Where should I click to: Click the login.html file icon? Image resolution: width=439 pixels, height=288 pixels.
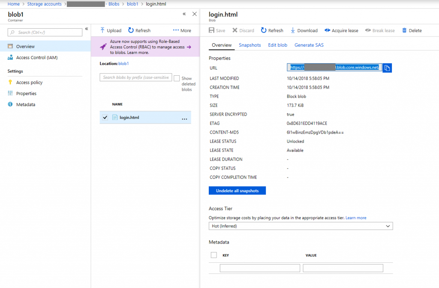115,117
